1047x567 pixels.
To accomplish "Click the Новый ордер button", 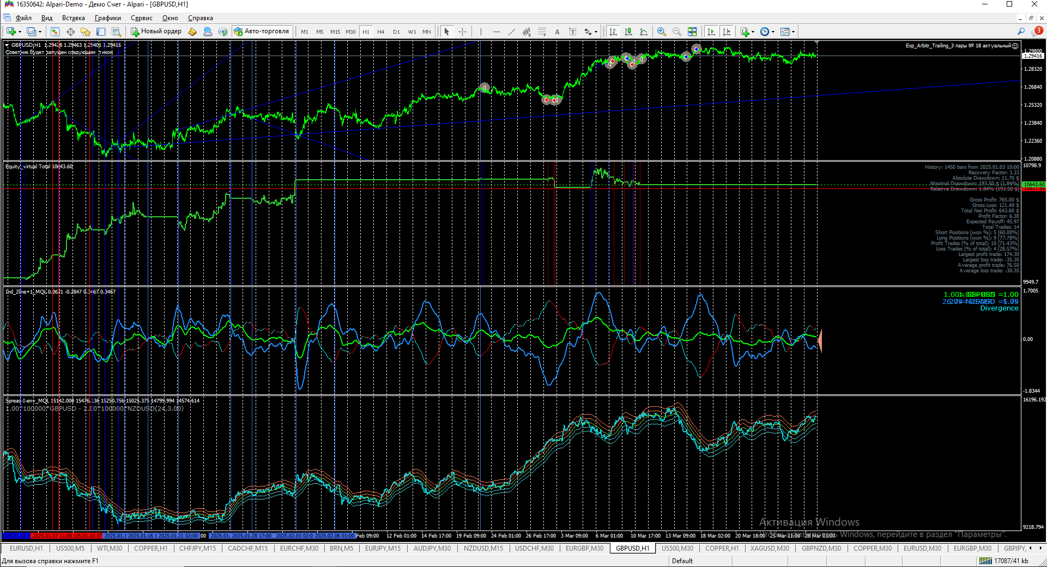I will tap(156, 32).
